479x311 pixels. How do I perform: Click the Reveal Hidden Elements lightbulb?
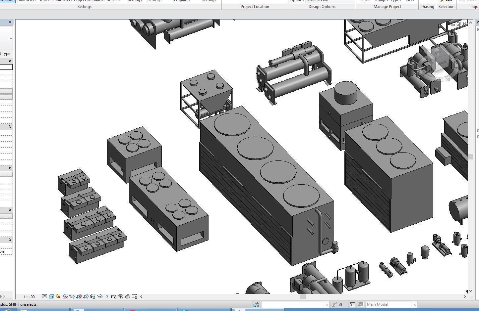pyautogui.click(x=106, y=296)
